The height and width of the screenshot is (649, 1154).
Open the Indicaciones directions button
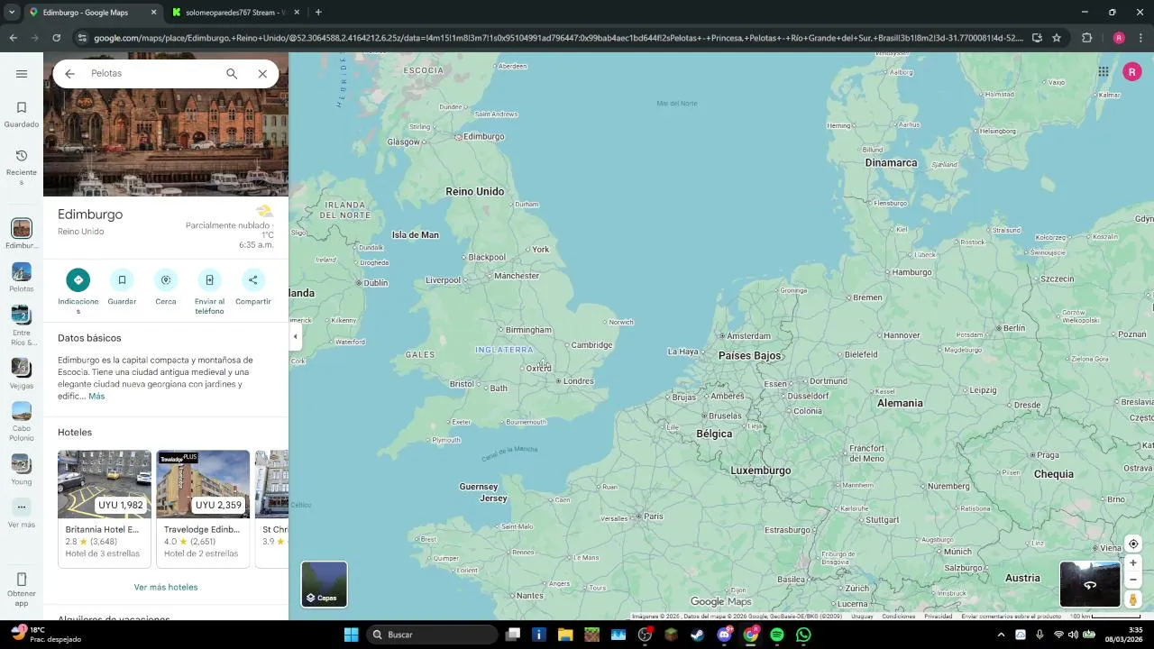[x=78, y=279]
